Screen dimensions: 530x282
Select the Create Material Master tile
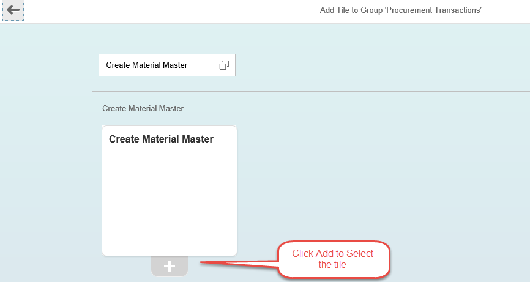tap(170, 191)
